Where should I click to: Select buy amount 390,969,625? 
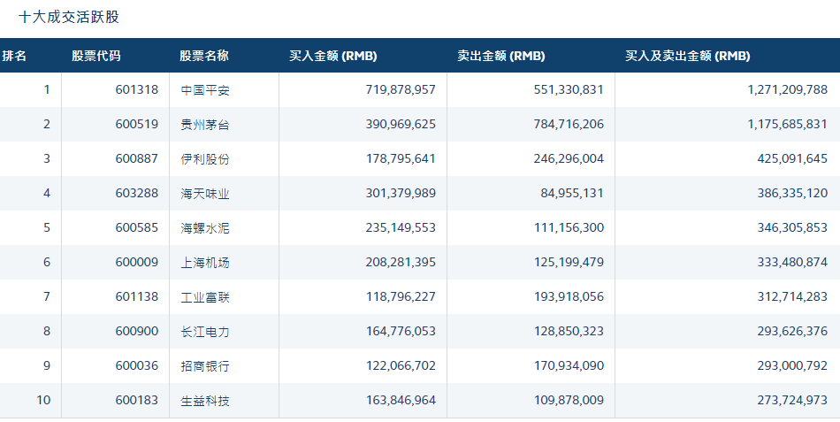401,124
